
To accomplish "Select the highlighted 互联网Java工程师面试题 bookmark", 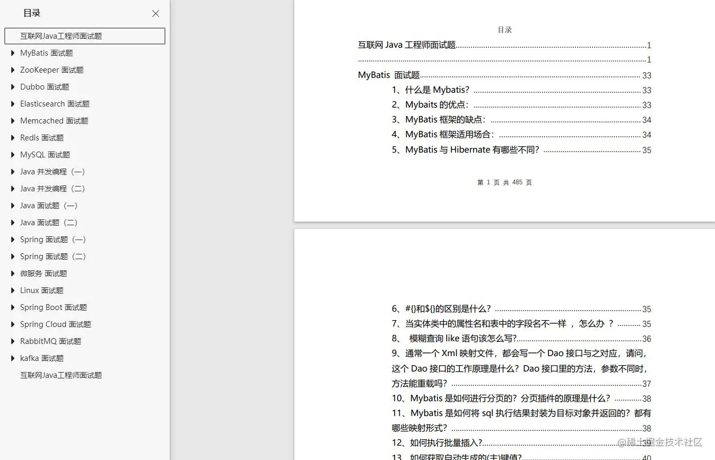I will [x=85, y=36].
